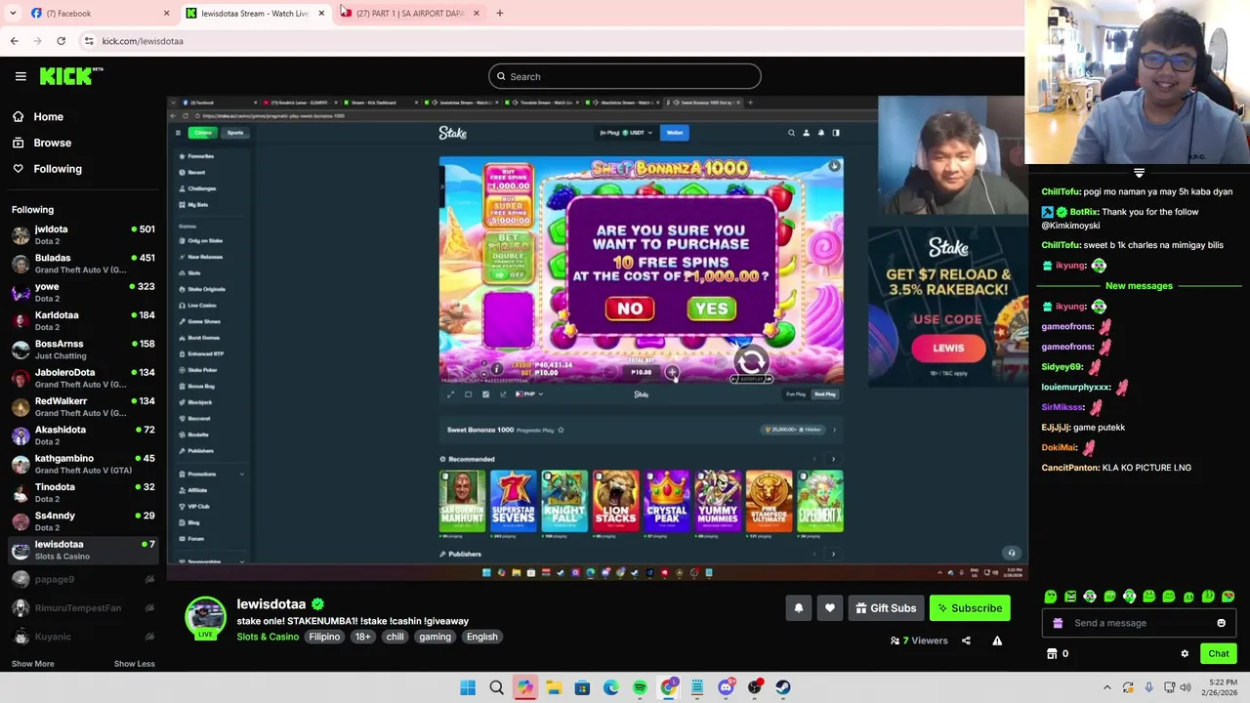Open Microsoft Edge from taskbar
This screenshot has height=703, width=1250.
point(611,687)
